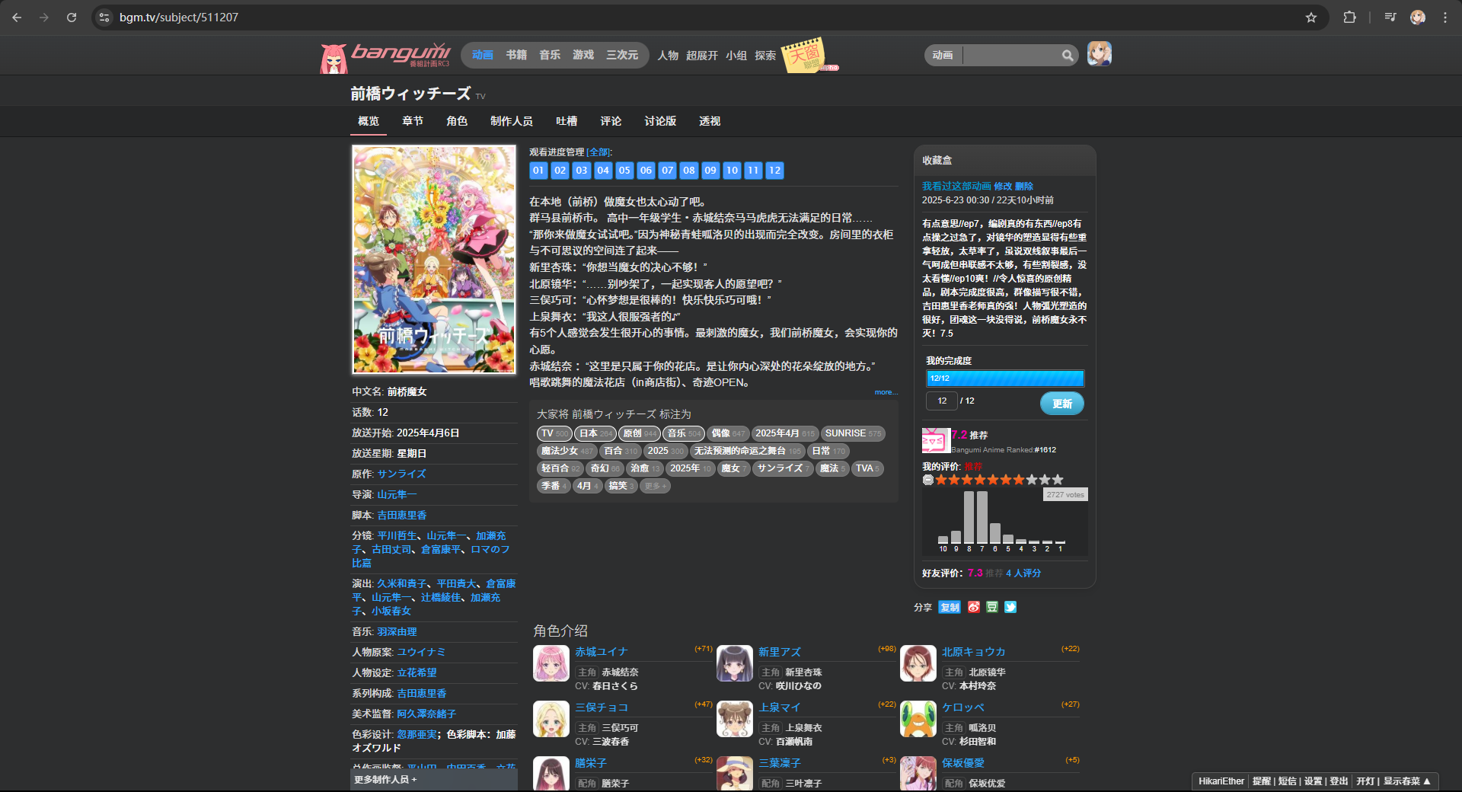Screen dimensions: 1462x792
Task: Click the 魔法少女 tag
Action: pyautogui.click(x=567, y=451)
